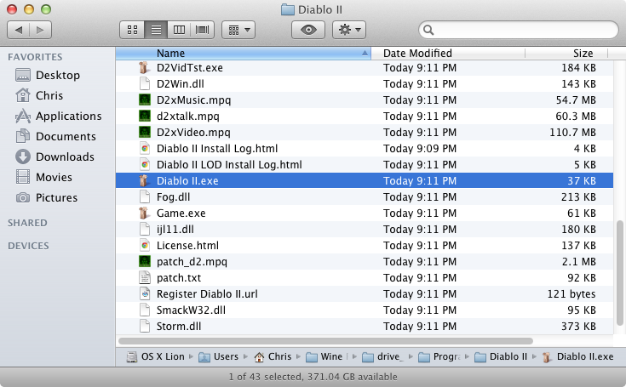Click the Diablo II title folder icon
The height and width of the screenshot is (387, 626).
(x=288, y=9)
